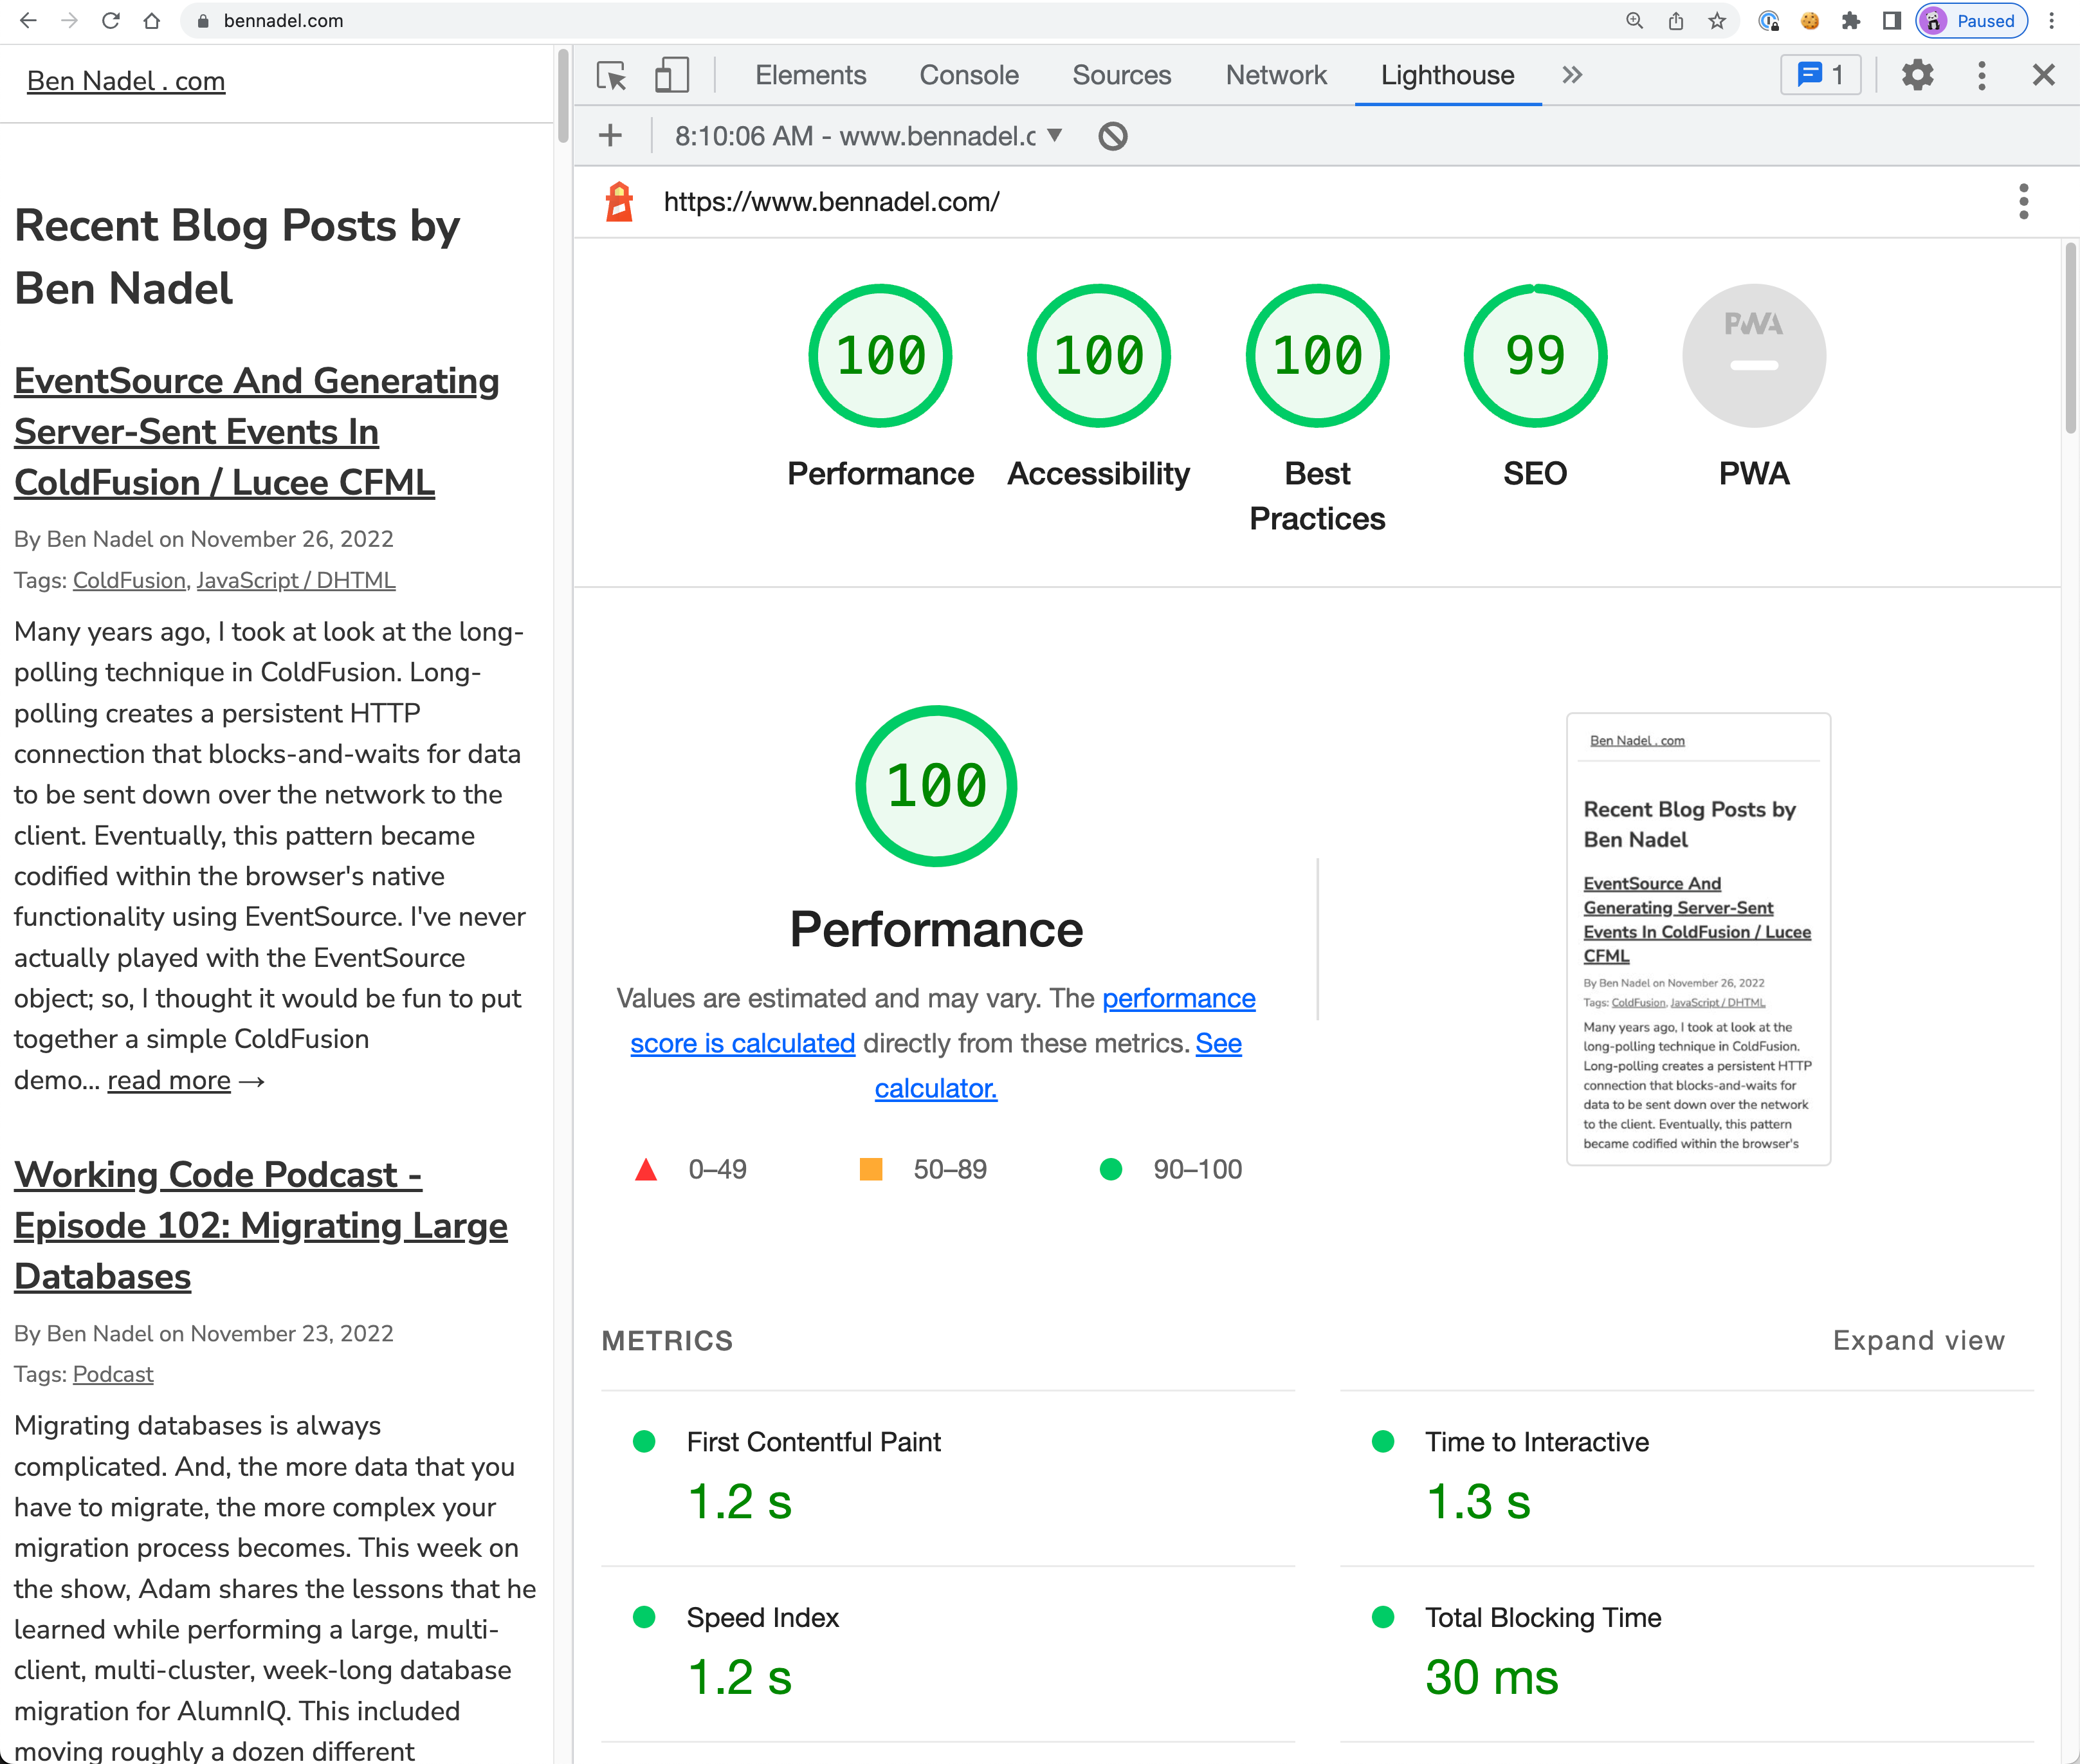Click the clear all reports icon
The height and width of the screenshot is (1764, 2080).
[x=1113, y=136]
